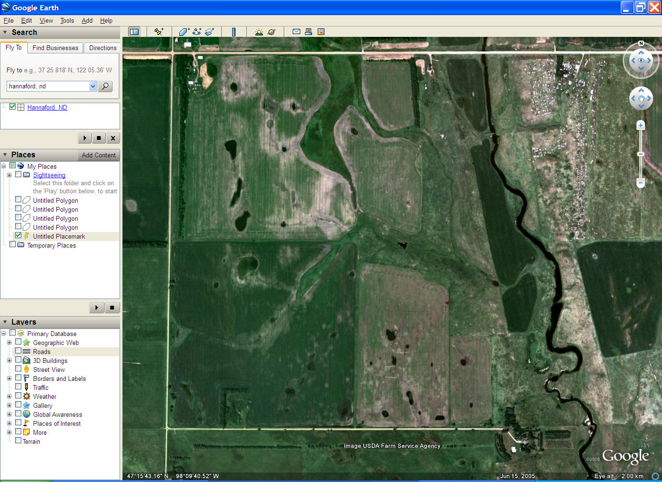Click the eye look-around joystick center

point(641,60)
